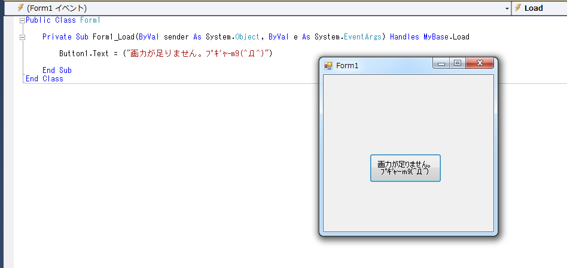Open the Load method dropdown
The height and width of the screenshot is (268, 567).
tap(539, 8)
